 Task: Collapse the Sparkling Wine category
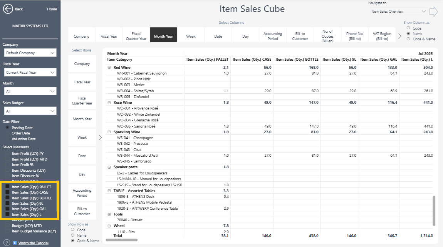[109, 132]
